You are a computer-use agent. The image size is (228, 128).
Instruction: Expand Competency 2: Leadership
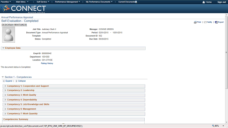point(5,90)
